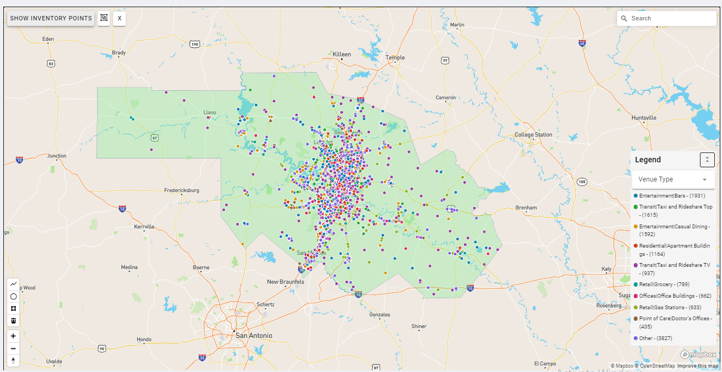Image resolution: width=722 pixels, height=372 pixels.
Task: Click the Temple city label
Action: tap(395, 58)
